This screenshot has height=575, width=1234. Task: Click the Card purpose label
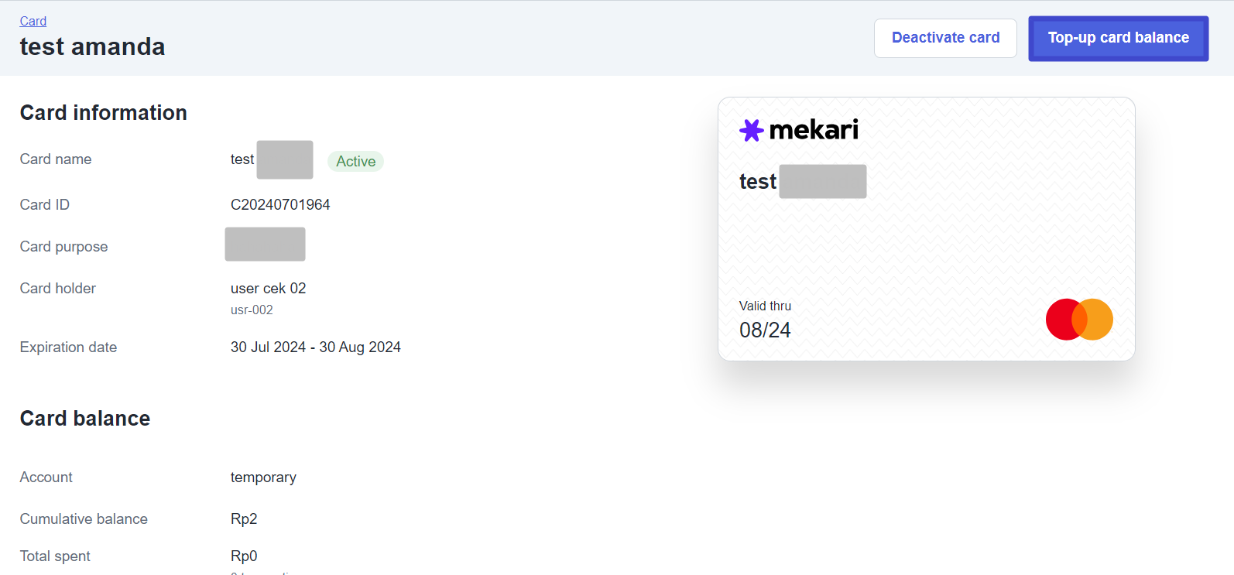click(63, 246)
